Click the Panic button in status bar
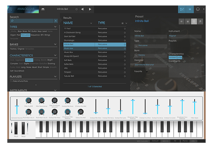 (185, 141)
